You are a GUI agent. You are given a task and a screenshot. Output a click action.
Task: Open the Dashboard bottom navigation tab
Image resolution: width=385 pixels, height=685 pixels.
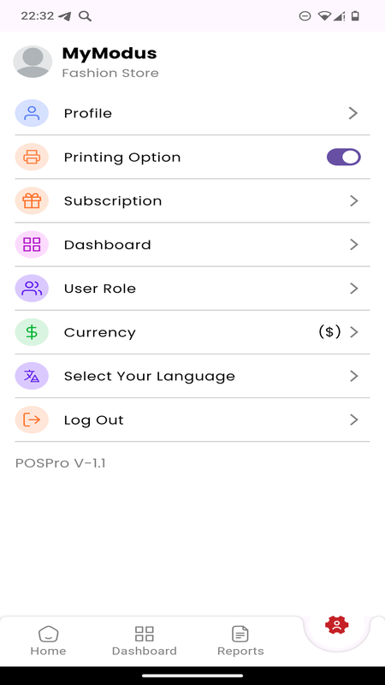pos(144,640)
